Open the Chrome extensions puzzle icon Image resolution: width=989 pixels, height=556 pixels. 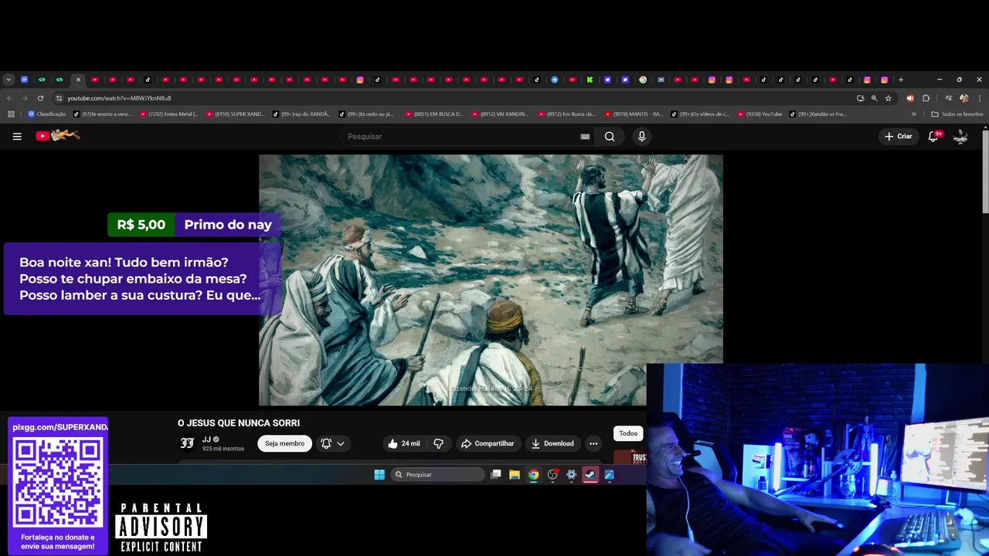(x=926, y=98)
